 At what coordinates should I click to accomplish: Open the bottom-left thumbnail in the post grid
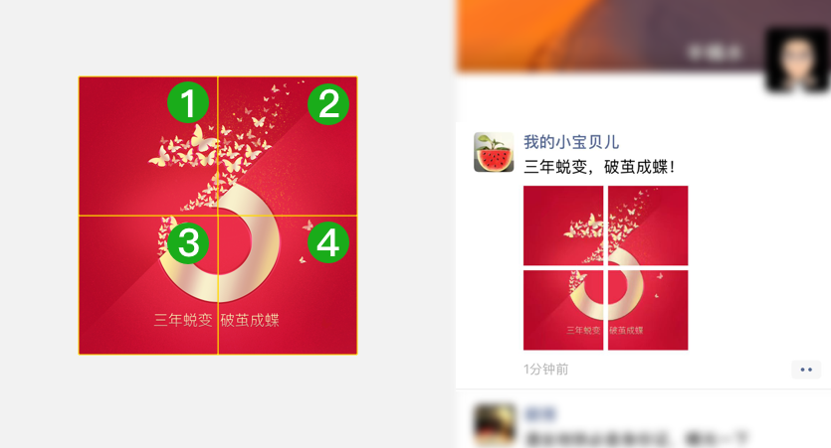[563, 310]
